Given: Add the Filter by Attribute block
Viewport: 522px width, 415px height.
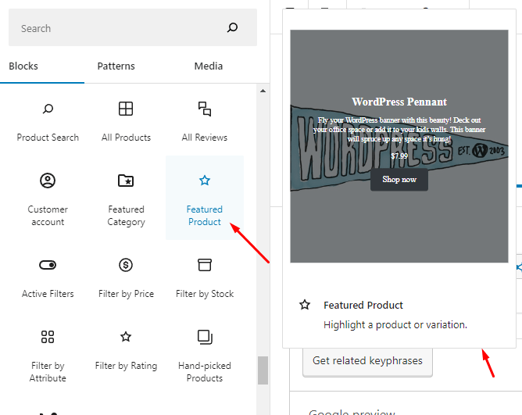Looking at the screenshot, I should [48, 354].
